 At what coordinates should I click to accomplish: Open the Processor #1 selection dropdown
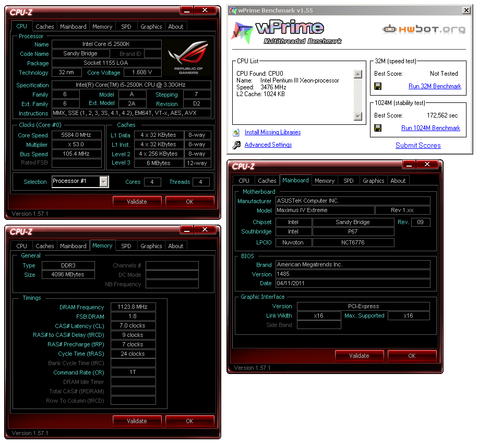pyautogui.click(x=104, y=182)
